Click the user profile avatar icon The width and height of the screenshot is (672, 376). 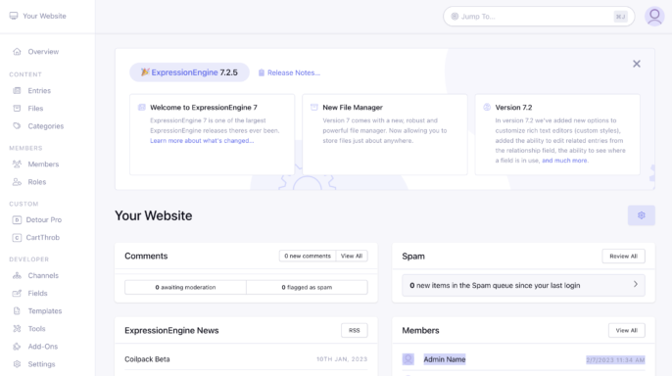654,17
